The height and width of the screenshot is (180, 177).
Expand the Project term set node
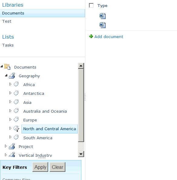tap(6, 146)
